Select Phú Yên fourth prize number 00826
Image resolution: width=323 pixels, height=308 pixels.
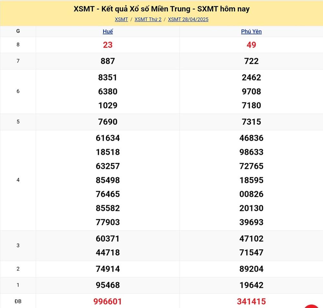[x=251, y=194]
